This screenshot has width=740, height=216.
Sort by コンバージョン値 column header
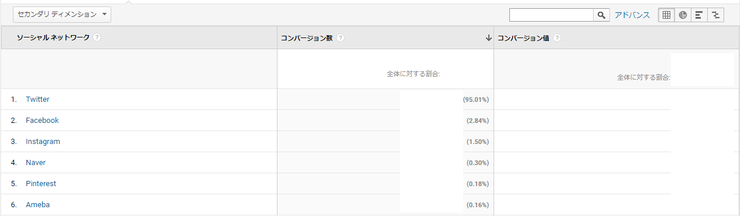point(523,38)
